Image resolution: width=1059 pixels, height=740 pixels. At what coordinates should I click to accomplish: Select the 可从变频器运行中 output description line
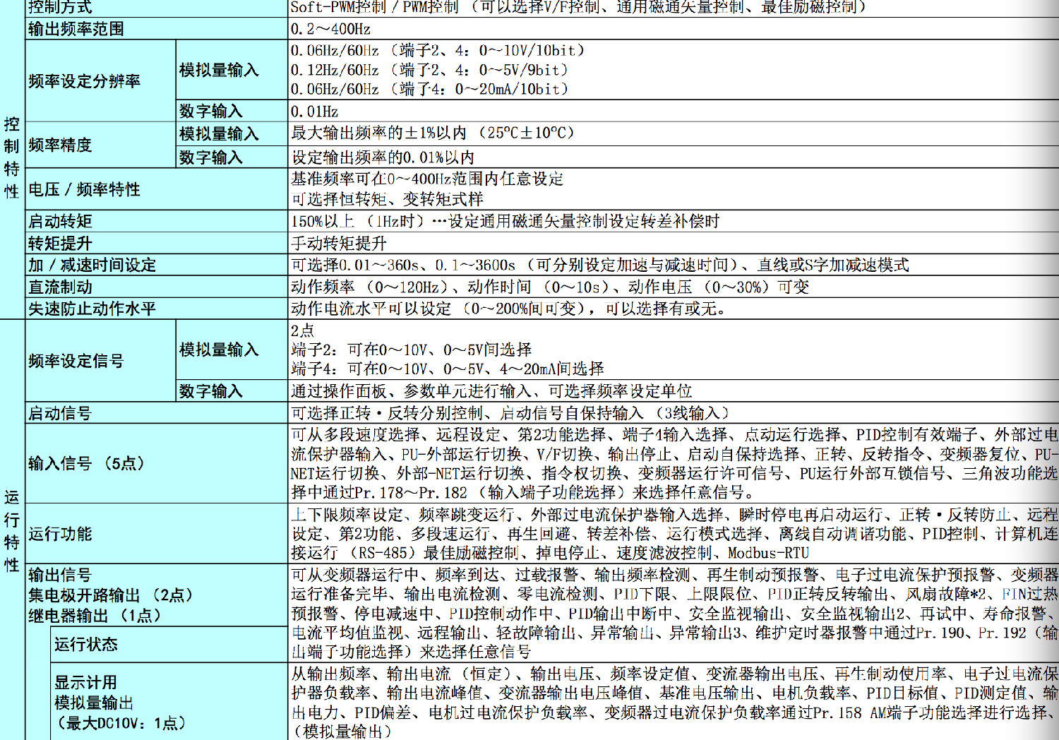pyautogui.click(x=675, y=575)
